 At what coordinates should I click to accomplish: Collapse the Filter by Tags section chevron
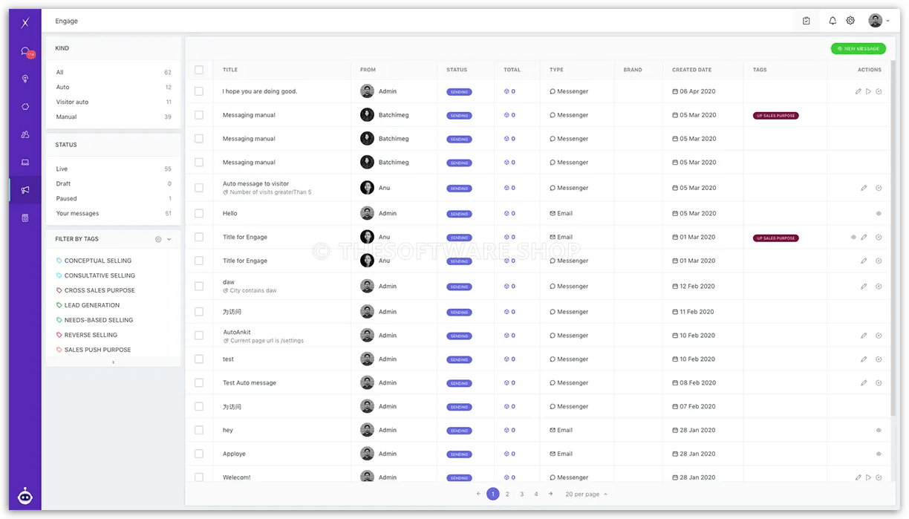[169, 239]
